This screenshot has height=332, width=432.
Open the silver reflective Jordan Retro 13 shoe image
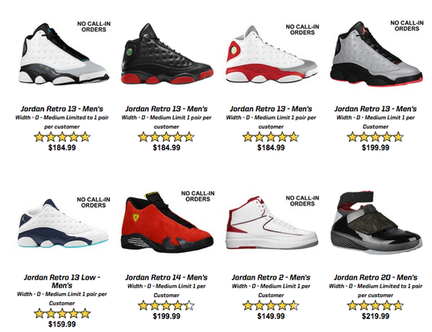tap(376, 54)
